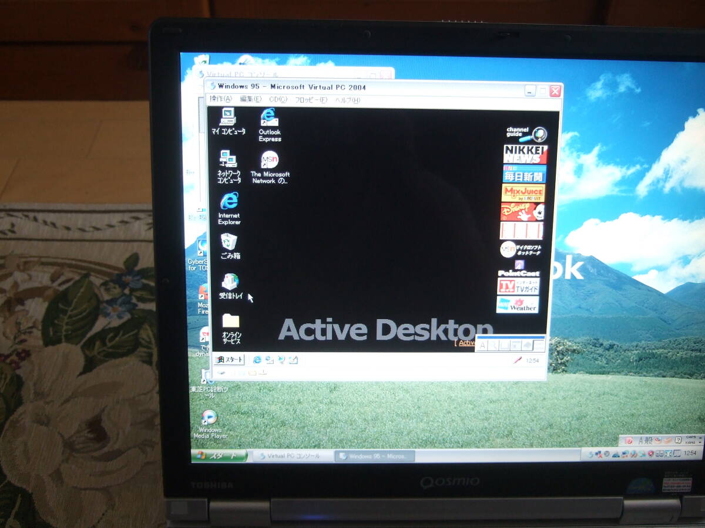This screenshot has height=528, width=705.
Task: Open the Disney channel
Action: (x=522, y=211)
